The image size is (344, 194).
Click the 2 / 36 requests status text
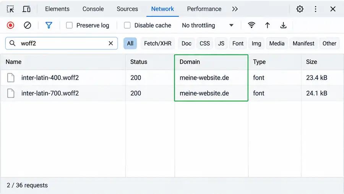click(27, 185)
